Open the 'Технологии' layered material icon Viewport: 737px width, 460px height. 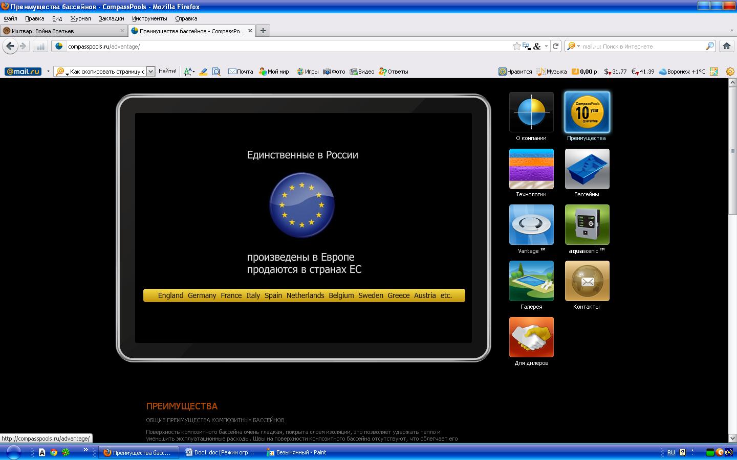coord(531,169)
